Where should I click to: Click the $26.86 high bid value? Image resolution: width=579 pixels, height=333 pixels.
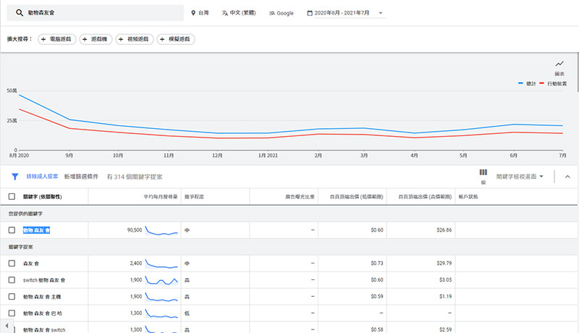[444, 230]
